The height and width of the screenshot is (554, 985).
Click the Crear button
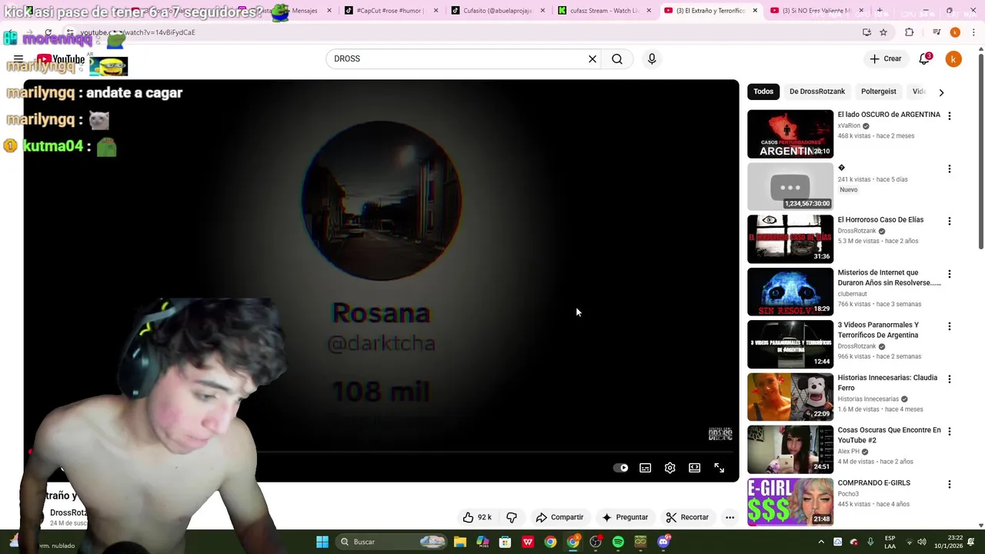click(885, 58)
